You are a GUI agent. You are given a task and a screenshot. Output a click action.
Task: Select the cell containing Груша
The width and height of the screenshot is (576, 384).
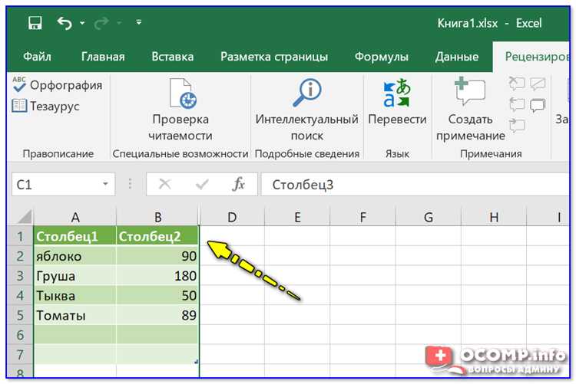(75, 275)
